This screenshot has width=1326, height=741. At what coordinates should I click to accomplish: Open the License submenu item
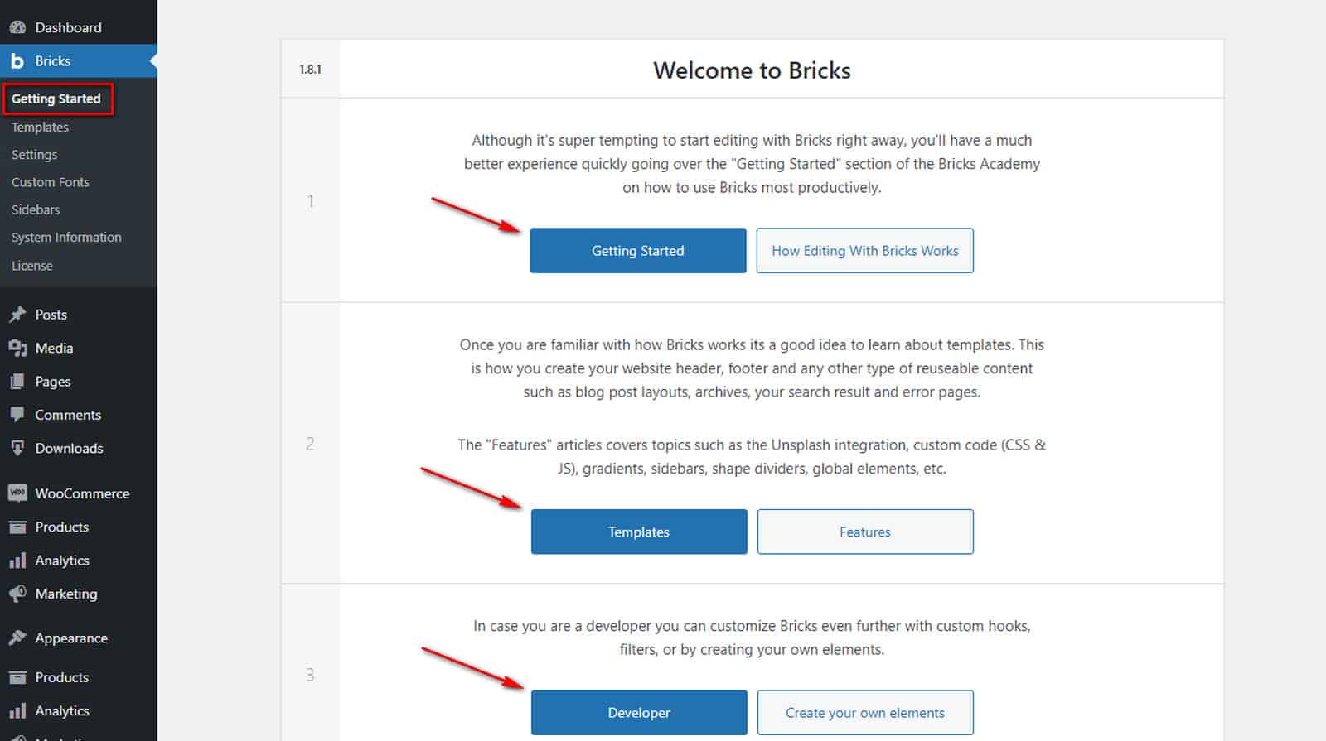pyautogui.click(x=32, y=266)
